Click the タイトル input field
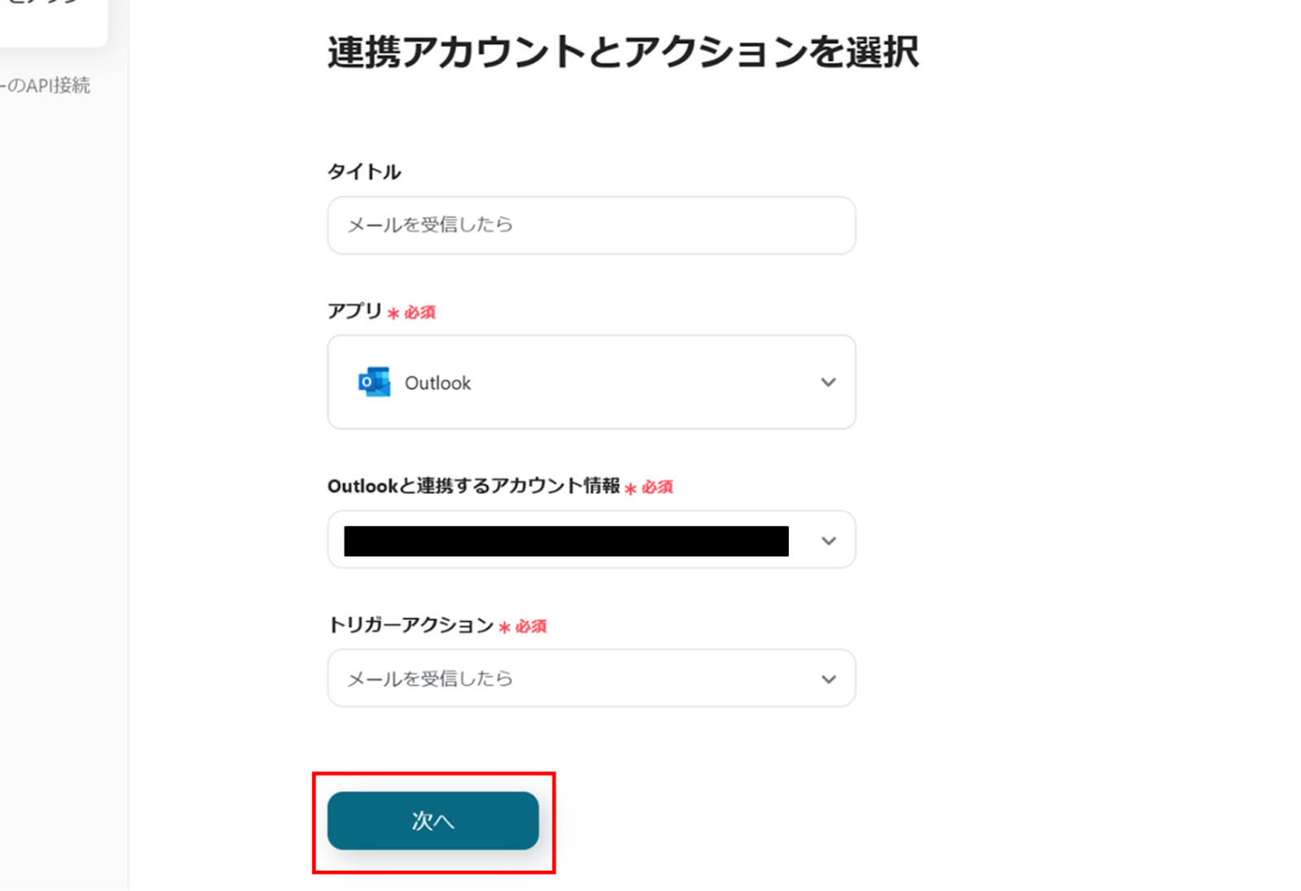The width and height of the screenshot is (1301, 891). click(591, 225)
